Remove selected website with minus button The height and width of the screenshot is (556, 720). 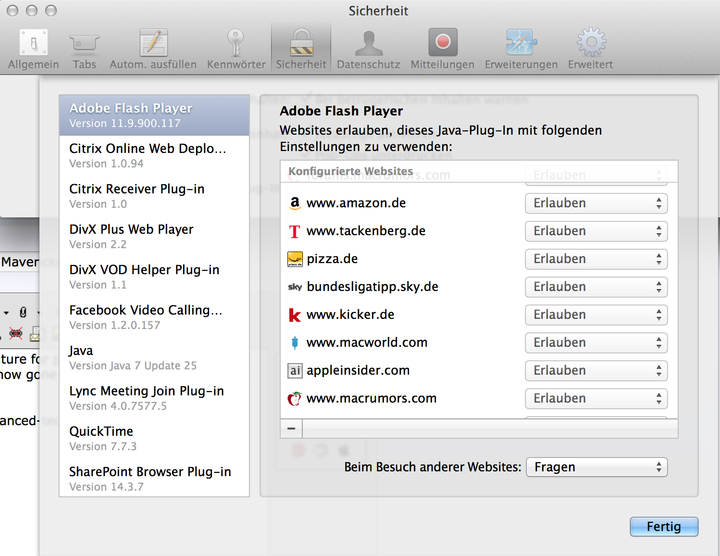pos(291,428)
